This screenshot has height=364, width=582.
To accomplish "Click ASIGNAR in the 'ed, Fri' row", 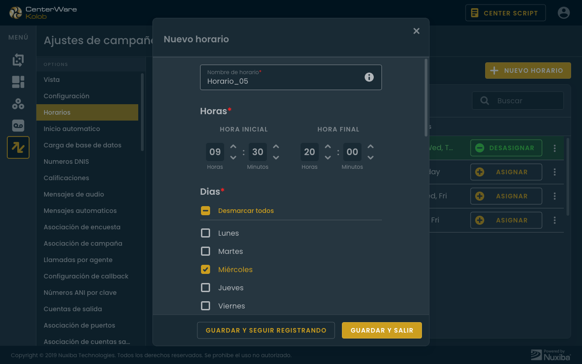I will [506, 196].
